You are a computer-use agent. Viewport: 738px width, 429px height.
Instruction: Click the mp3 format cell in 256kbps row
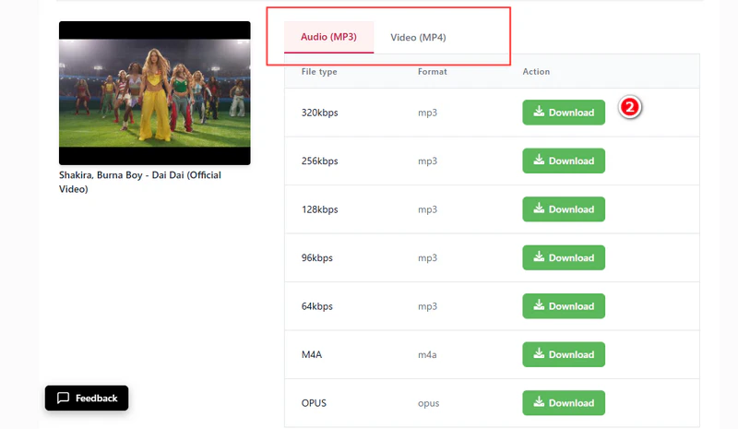(427, 161)
